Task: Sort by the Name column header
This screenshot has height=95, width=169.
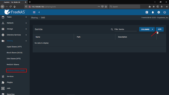Action: pos(38,37)
